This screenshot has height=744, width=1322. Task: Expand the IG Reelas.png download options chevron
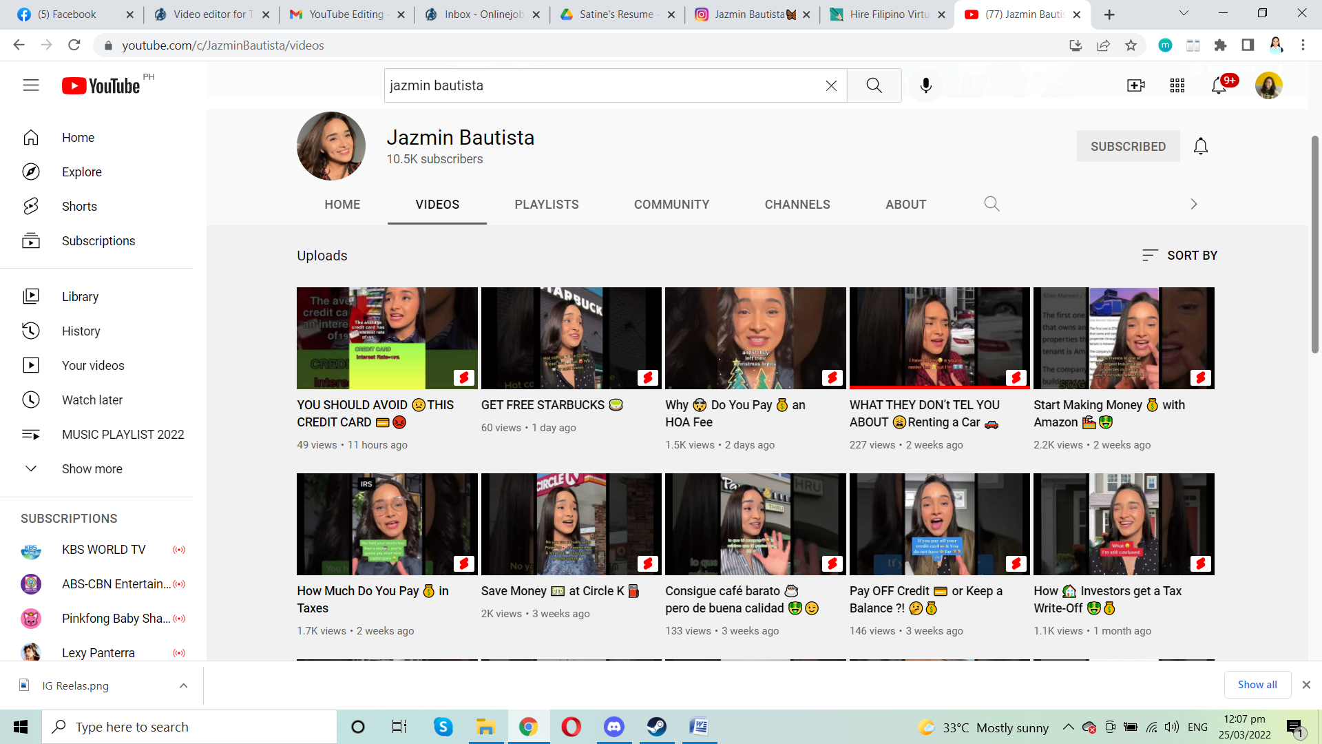point(183,685)
